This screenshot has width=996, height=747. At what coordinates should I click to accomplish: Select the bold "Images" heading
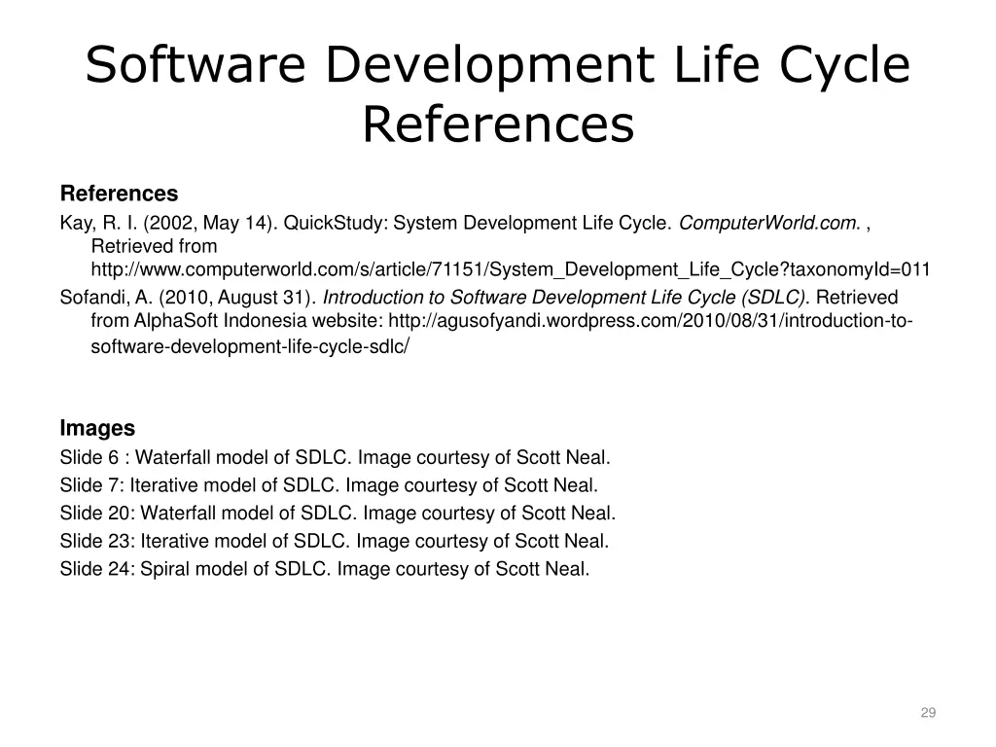[97, 428]
